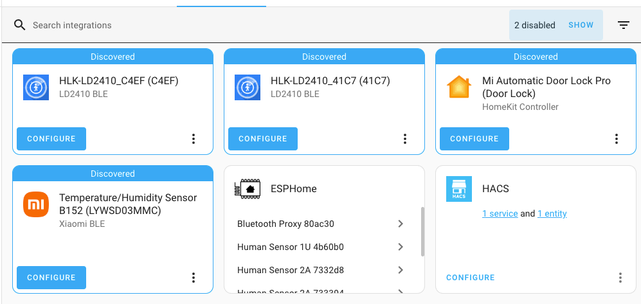Screen dimensions: 641x304
Task: Configure the HLK-LD2410_C4EF device
Action: pyautogui.click(x=51, y=139)
